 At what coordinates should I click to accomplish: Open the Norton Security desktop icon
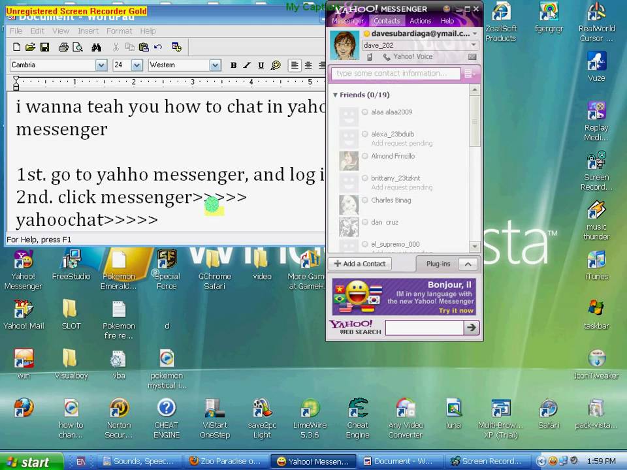click(x=119, y=418)
